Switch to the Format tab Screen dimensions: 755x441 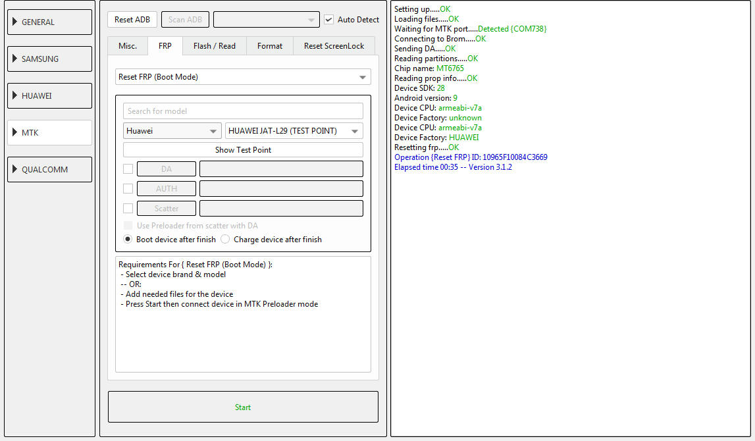tap(270, 46)
